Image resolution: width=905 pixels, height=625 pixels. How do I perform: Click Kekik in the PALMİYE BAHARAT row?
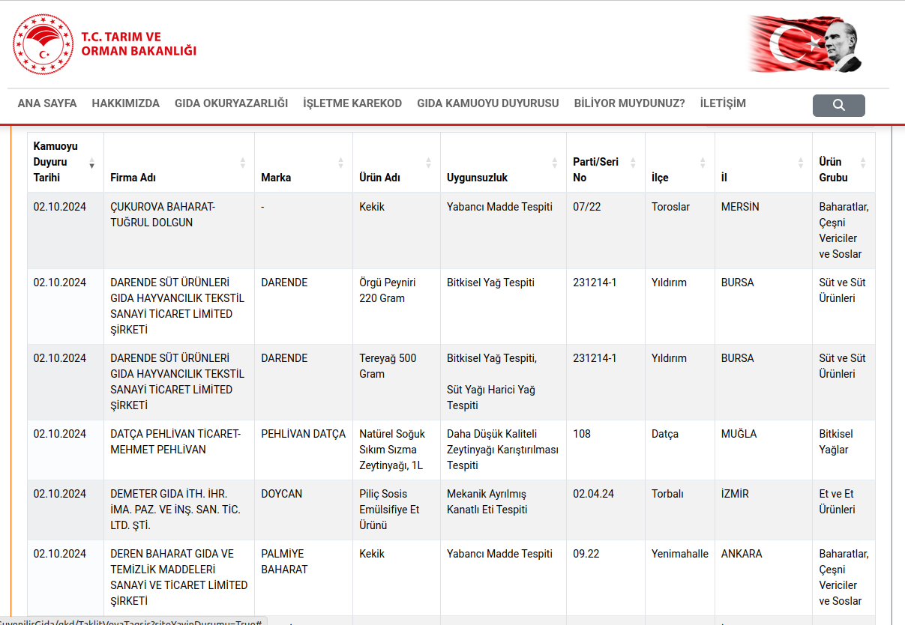[x=372, y=554]
